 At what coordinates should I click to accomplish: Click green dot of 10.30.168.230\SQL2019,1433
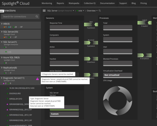(x=7, y=88)
